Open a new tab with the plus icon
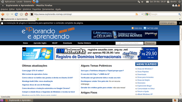 point(38,19)
